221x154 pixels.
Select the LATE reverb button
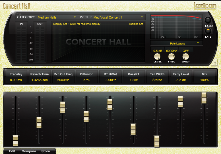pos(209,31)
